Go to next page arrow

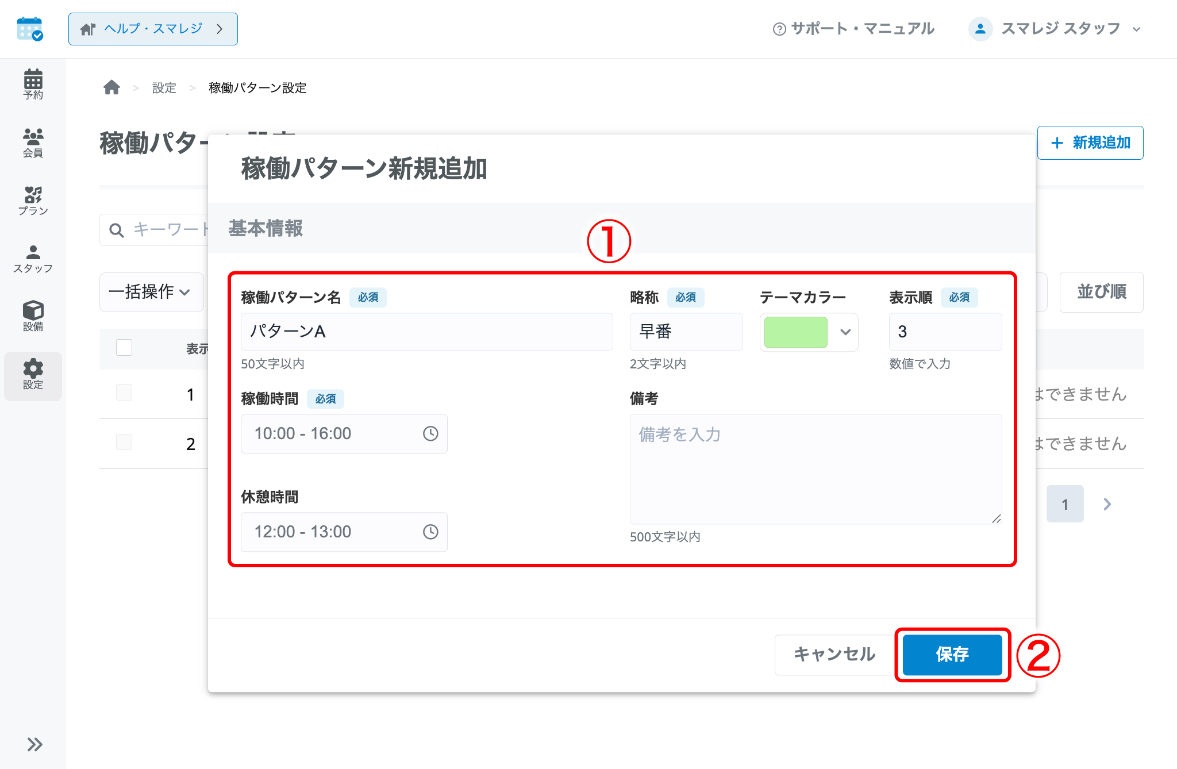[x=1107, y=504]
